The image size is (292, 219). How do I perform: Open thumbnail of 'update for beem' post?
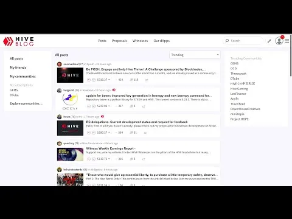tap(70, 102)
